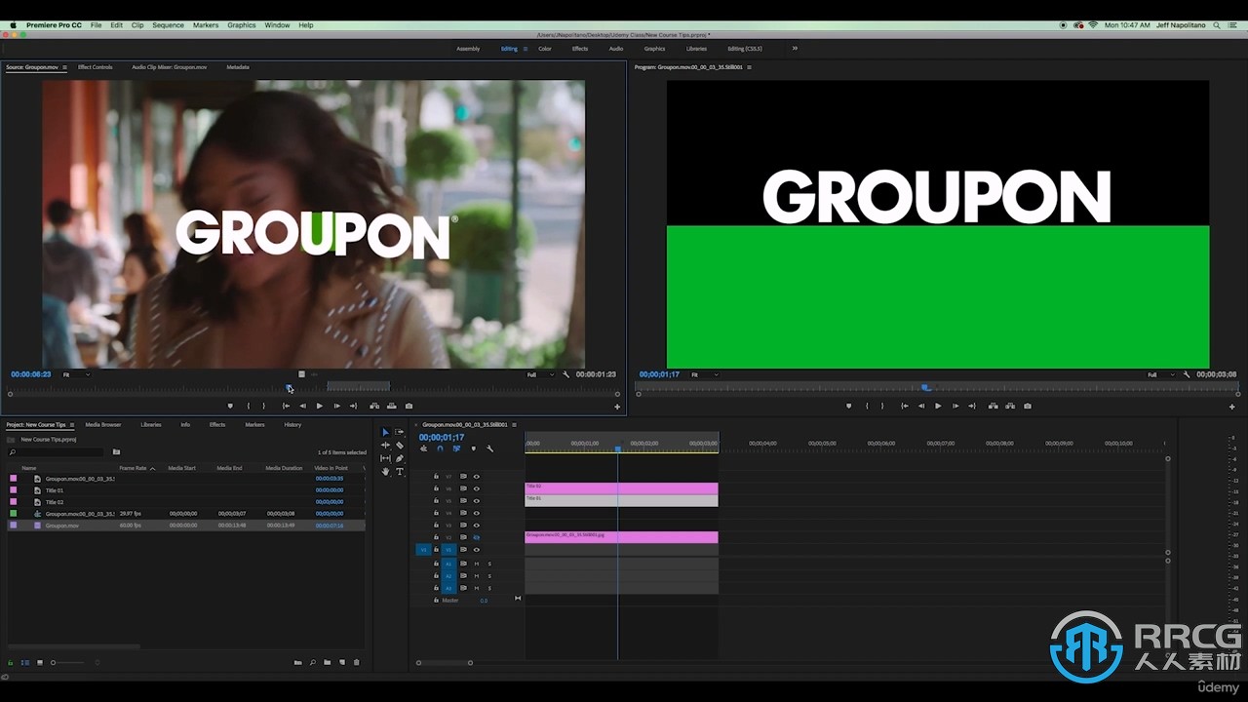
Task: Toggle Snap magnet in timeline
Action: coord(440,448)
